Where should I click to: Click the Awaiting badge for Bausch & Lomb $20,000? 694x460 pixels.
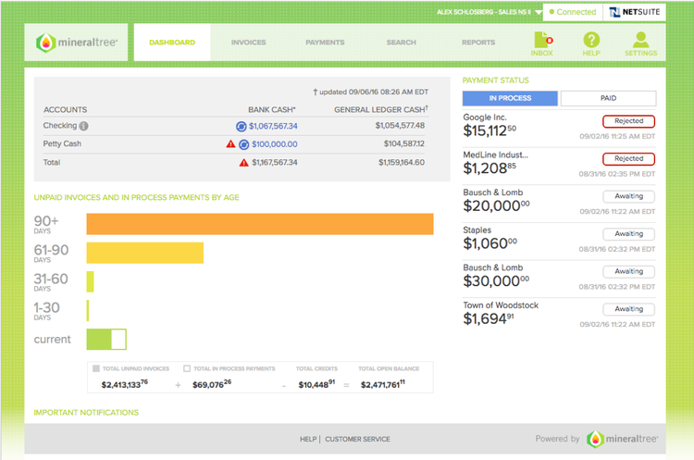628,196
